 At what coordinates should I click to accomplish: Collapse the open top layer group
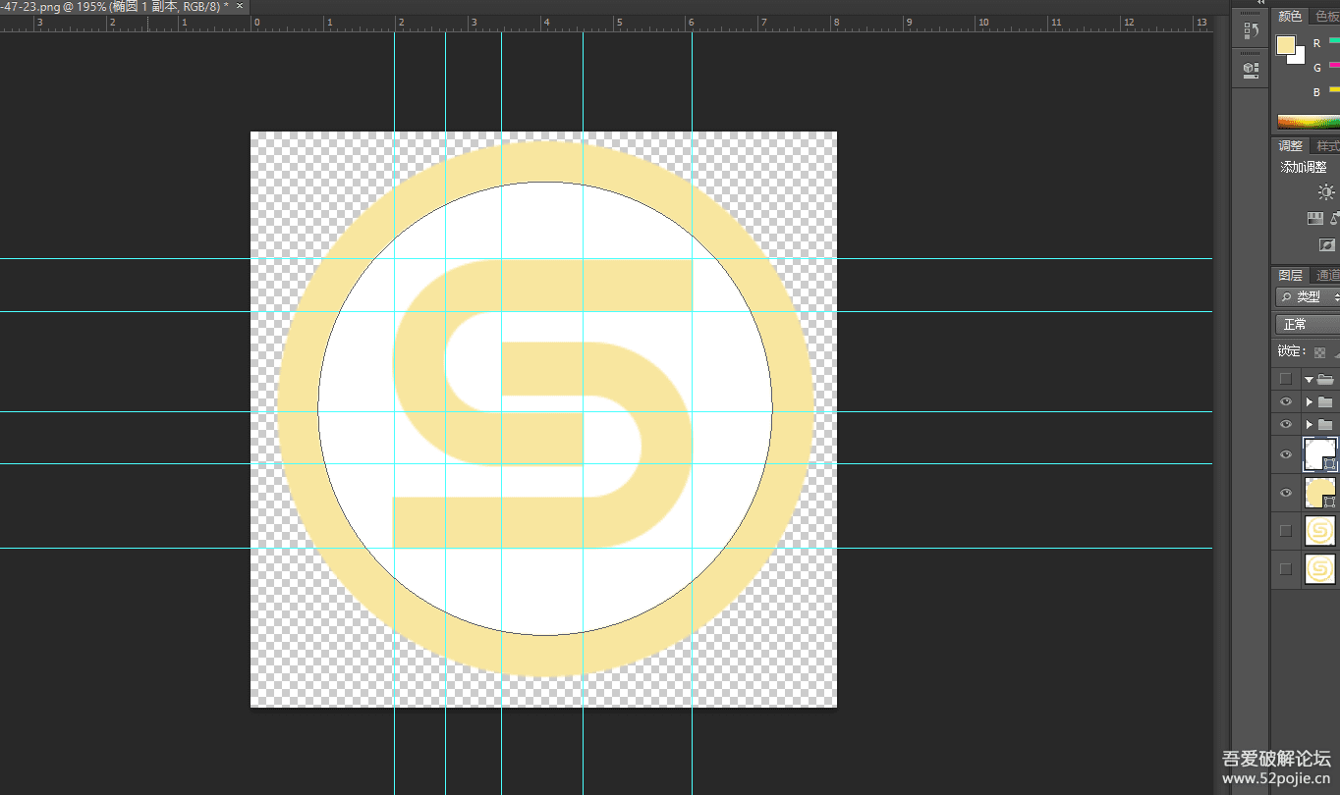tap(1309, 379)
